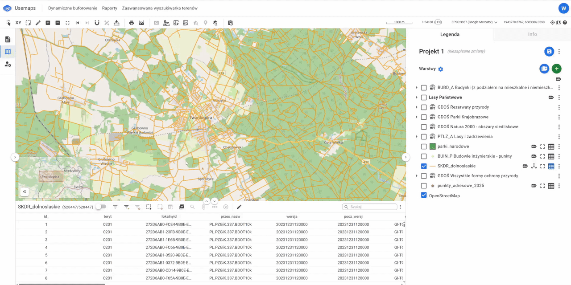Open attribute table for parki_narodowe layer
The image size is (571, 285).
tap(551, 147)
